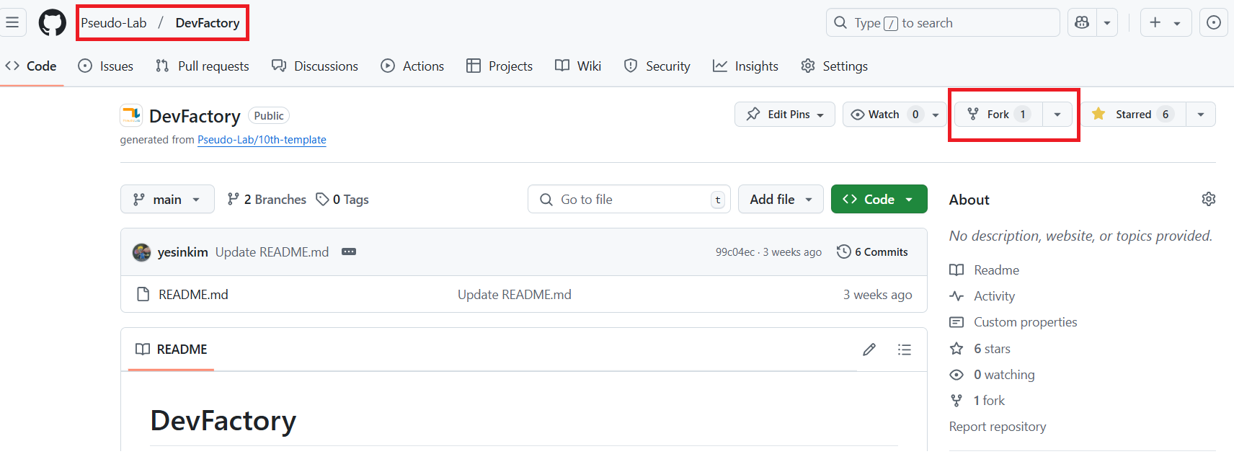1234x467 pixels.
Task: Expand the Add file dropdown
Action: point(781,200)
